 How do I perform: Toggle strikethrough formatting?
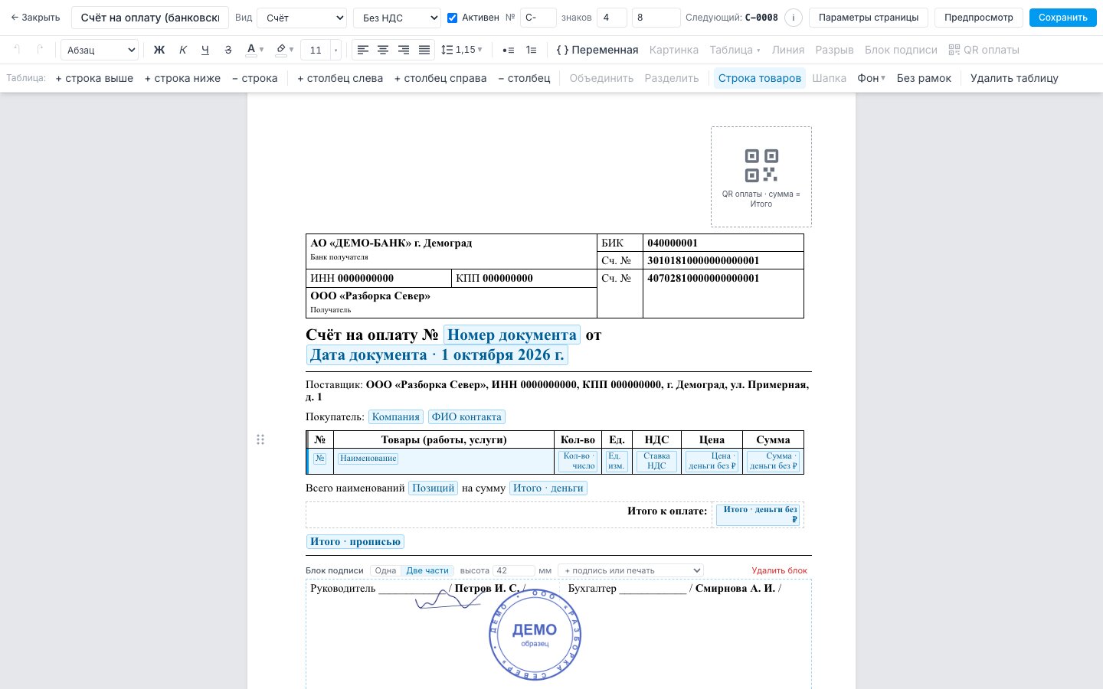[x=227, y=50]
